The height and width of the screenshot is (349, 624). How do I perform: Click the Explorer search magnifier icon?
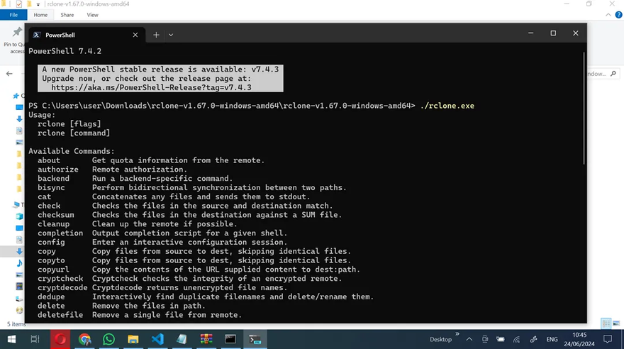pos(613,74)
